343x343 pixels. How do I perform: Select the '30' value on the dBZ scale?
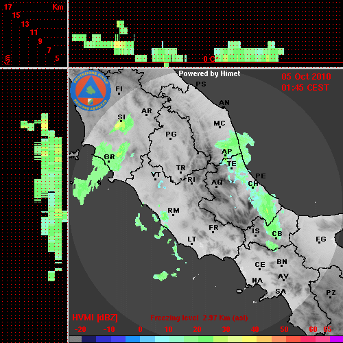pyautogui.click(x=226, y=329)
